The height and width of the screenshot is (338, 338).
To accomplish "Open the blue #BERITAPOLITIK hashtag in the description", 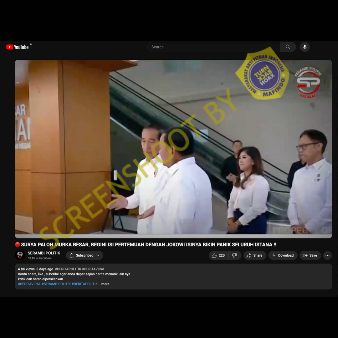I will [84, 284].
